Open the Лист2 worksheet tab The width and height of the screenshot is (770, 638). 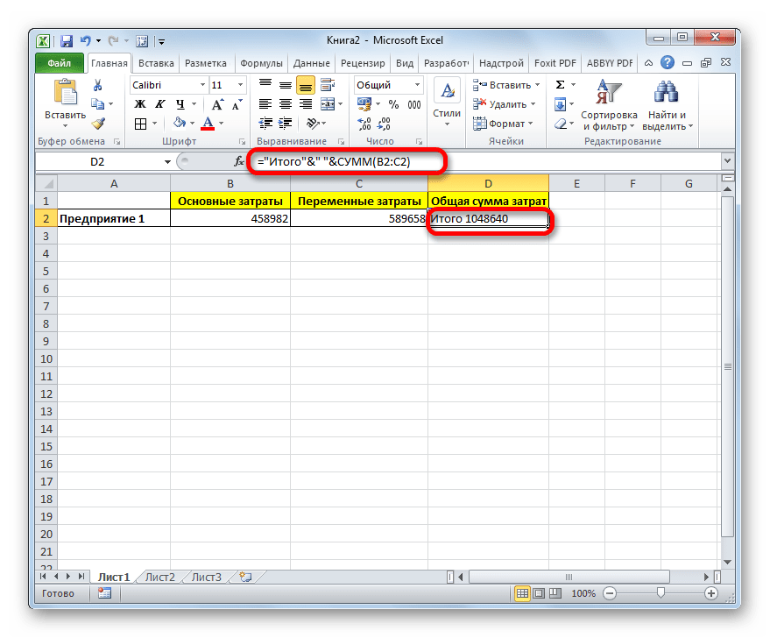click(x=160, y=577)
